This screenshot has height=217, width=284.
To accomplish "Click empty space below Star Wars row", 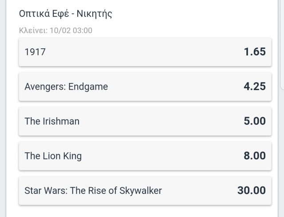I will click(x=145, y=211).
